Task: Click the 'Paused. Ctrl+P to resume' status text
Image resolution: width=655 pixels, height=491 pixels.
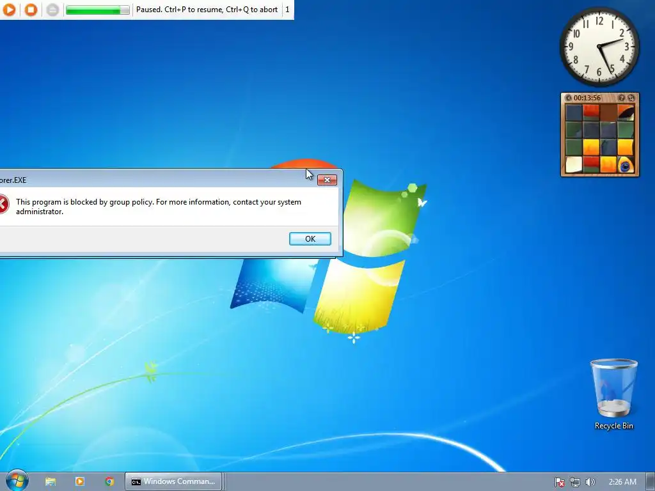Action: [x=207, y=9]
